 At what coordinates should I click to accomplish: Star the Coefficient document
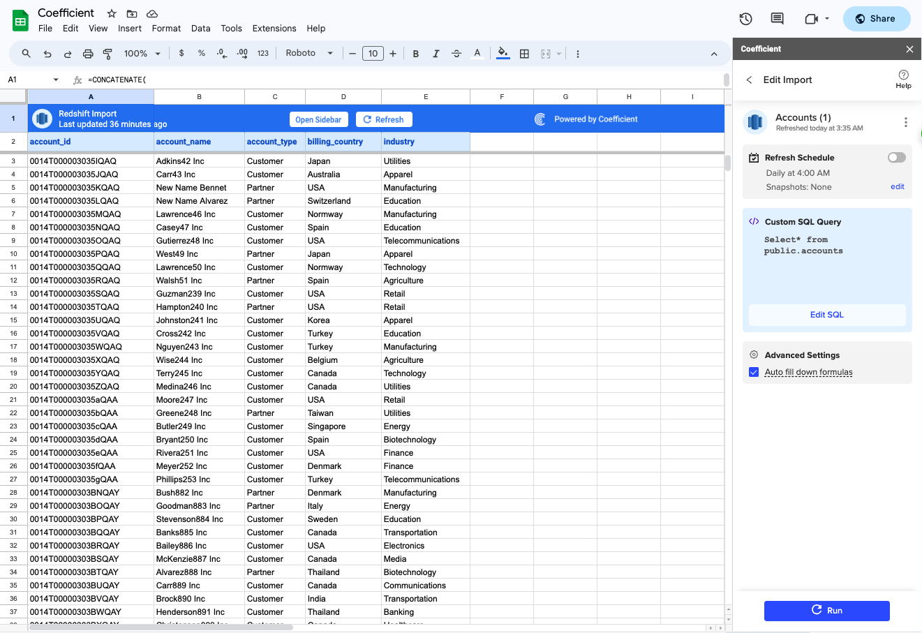(x=112, y=13)
